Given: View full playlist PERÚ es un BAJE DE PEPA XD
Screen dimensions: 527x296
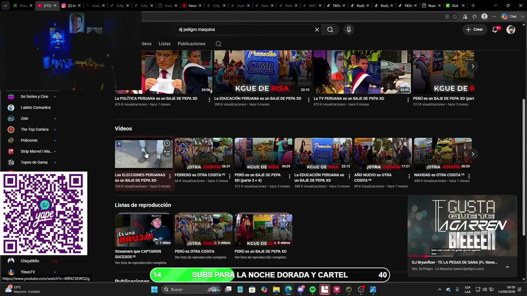Looking at the screenshot, I should [x=260, y=257].
